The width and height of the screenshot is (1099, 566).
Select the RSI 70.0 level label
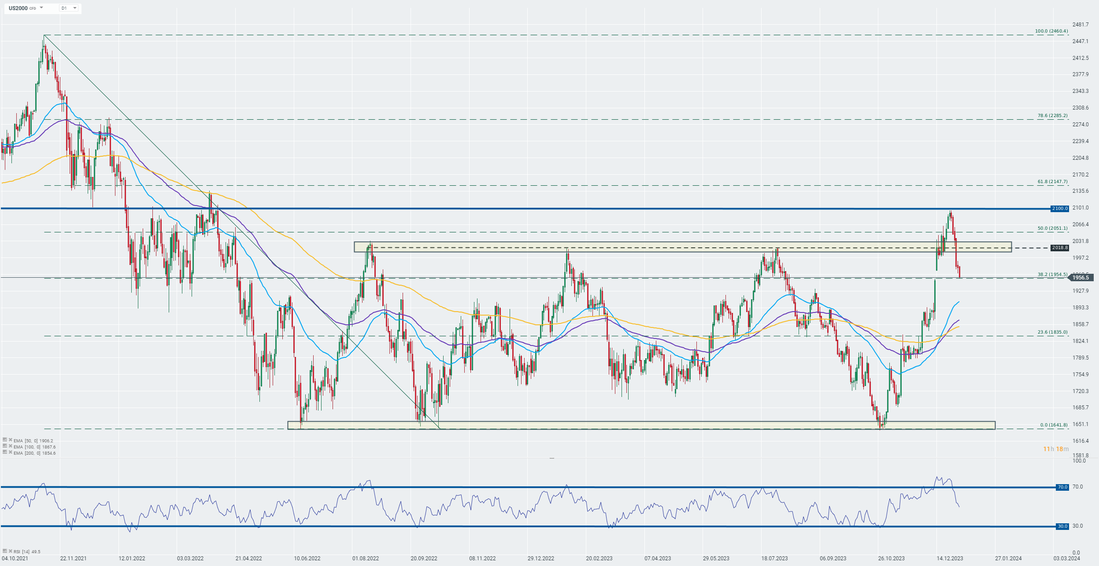point(1062,487)
